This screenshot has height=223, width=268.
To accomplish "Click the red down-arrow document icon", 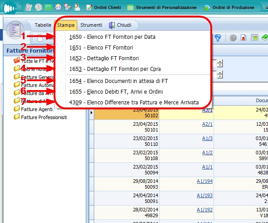I will (243, 38).
